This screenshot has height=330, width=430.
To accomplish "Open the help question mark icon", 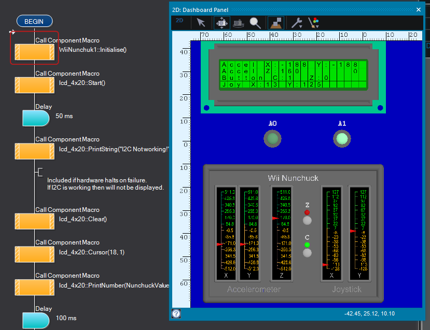I will pos(176,313).
